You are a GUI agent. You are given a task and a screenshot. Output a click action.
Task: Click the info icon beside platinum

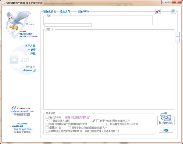(x=34, y=70)
